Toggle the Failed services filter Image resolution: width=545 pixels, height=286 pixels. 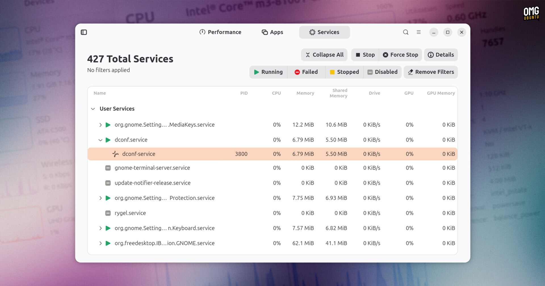pos(306,72)
